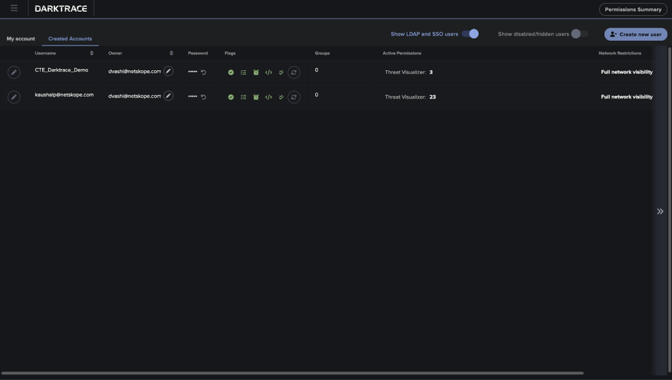Toggle the double-check flag for CTE_Darktrace_Demo
The image size is (672, 380).
(281, 72)
